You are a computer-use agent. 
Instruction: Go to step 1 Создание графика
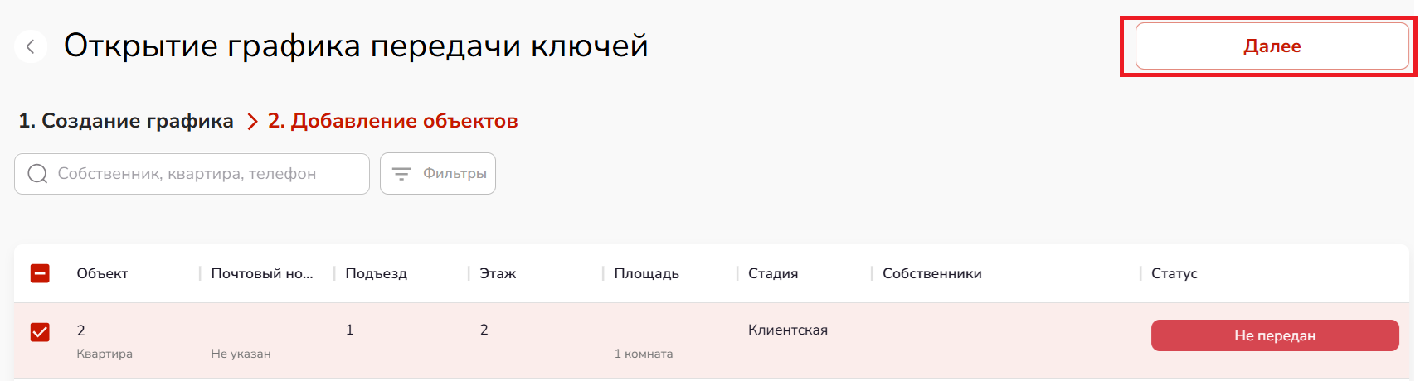[126, 121]
